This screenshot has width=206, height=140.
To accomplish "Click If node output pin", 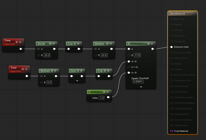I will (153, 49).
